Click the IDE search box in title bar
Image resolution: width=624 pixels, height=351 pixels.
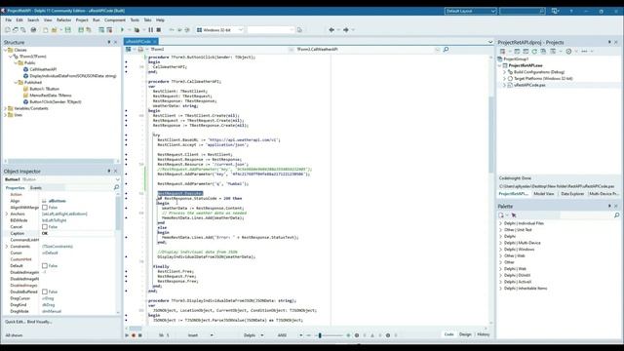[x=523, y=11]
